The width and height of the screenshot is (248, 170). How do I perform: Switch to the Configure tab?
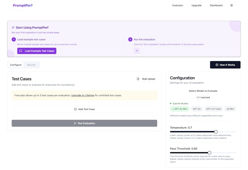coord(16,65)
